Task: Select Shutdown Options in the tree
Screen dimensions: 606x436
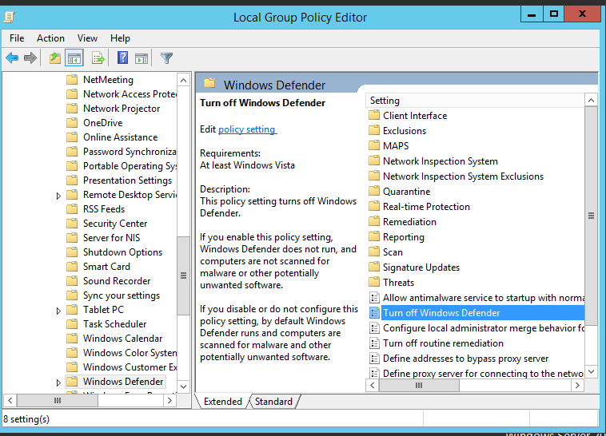Action: [x=122, y=252]
